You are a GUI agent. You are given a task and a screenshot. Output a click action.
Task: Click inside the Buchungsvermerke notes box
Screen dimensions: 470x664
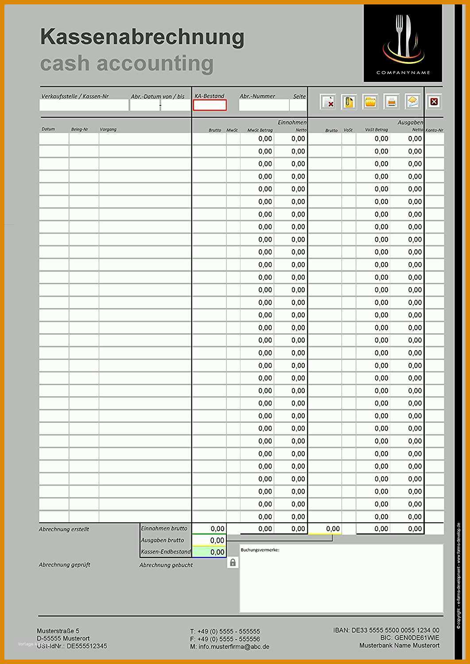342,578
